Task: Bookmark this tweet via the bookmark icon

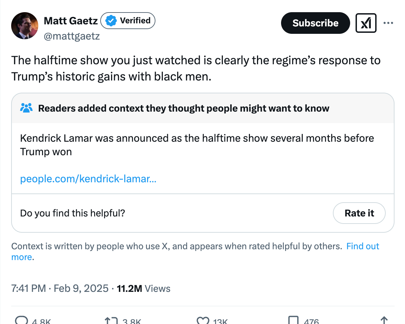Action: tap(293, 319)
